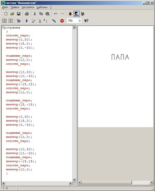The width and height of the screenshot is (155, 191).
Task: Toggle the drawer executor button
Action: point(76,14)
